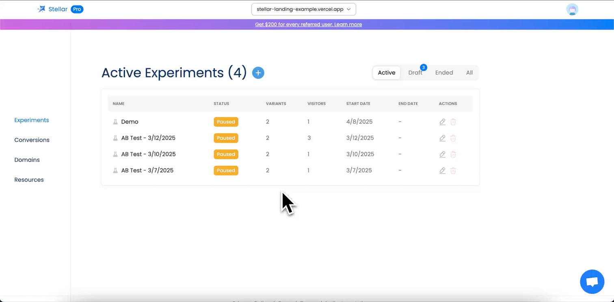The image size is (614, 302).
Task: Switch to the Ended tab
Action: click(x=444, y=73)
